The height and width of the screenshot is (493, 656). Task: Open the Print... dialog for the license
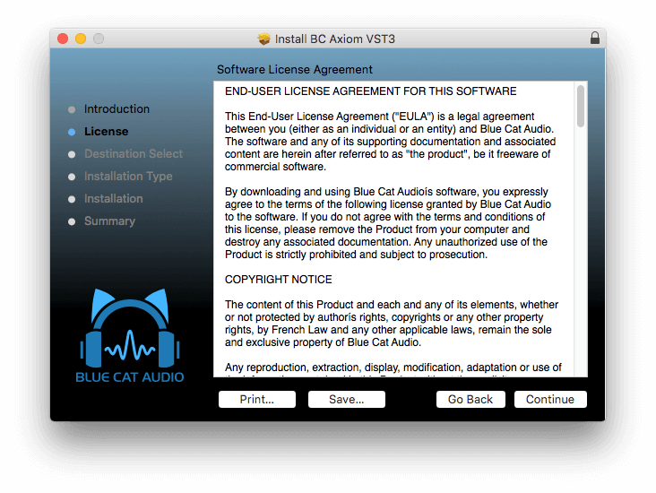click(x=257, y=399)
